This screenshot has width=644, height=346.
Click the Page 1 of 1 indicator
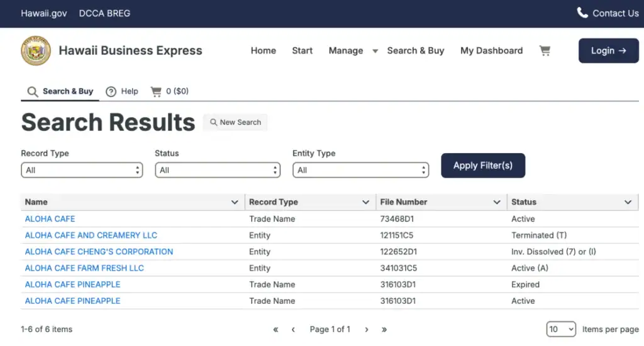(330, 329)
